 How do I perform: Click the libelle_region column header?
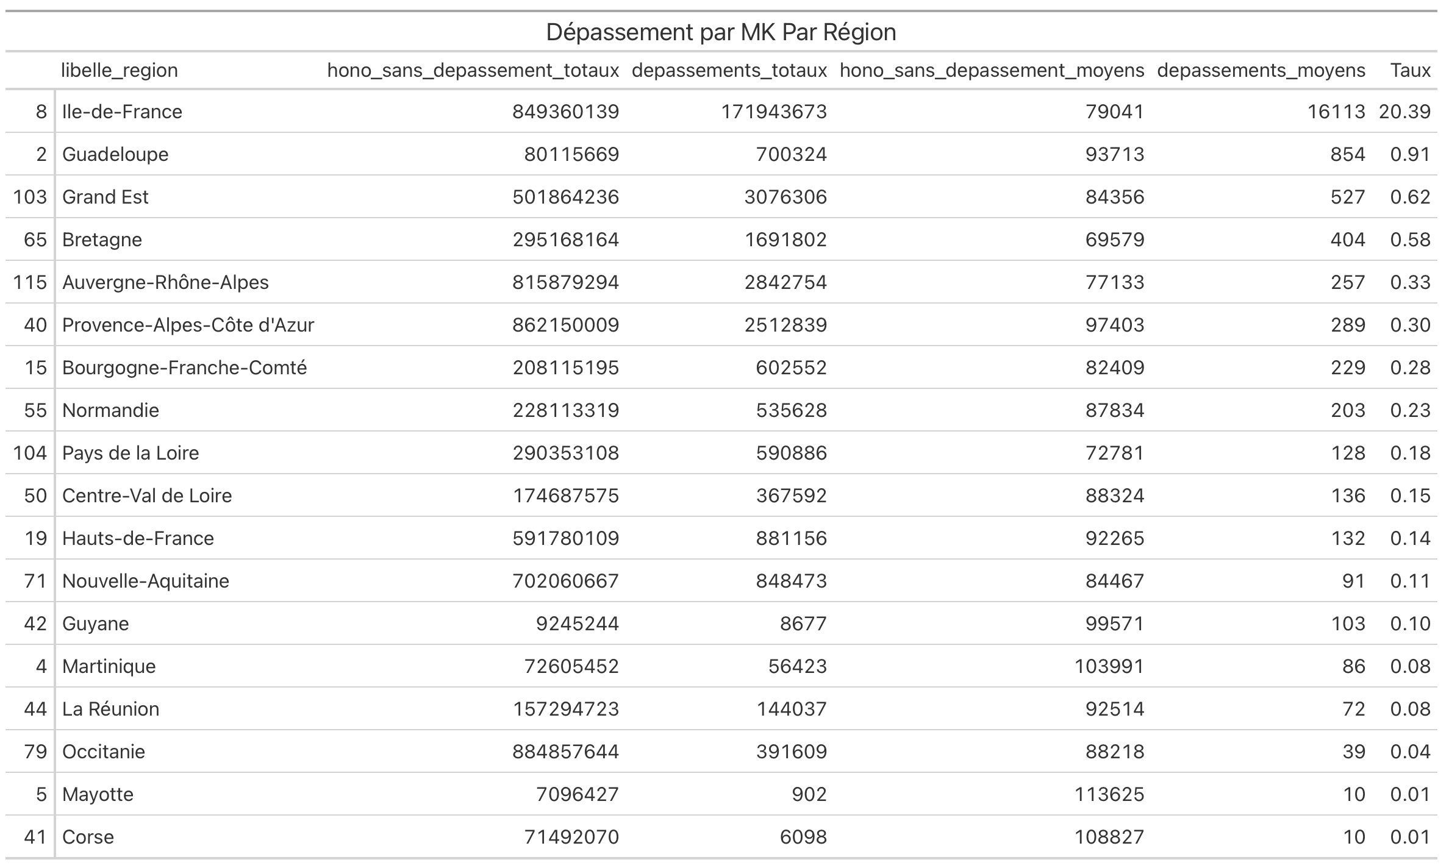(119, 70)
